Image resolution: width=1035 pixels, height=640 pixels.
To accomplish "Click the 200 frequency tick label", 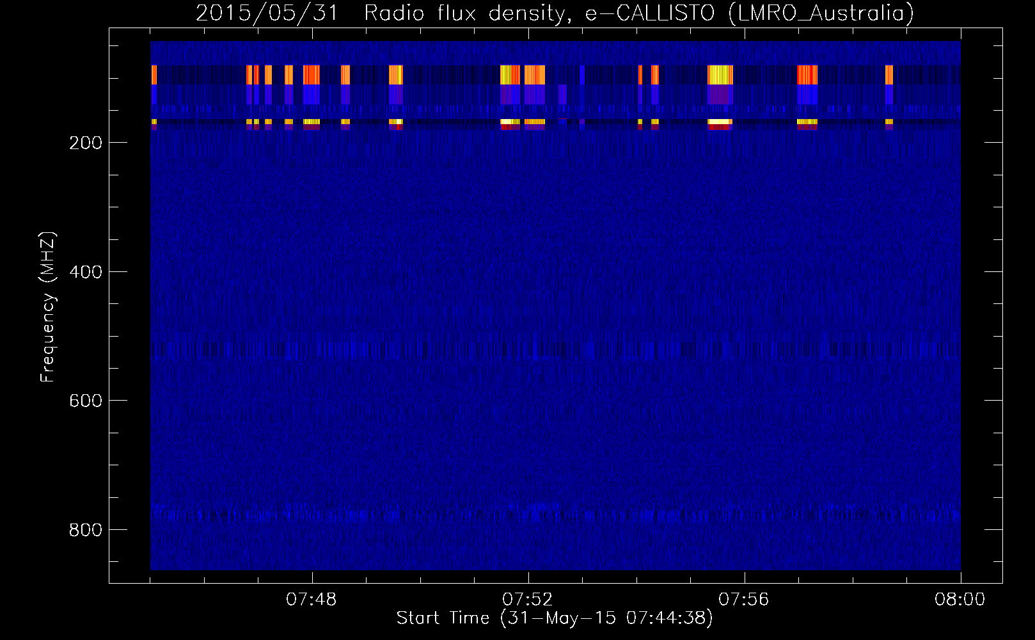I will point(86,143).
